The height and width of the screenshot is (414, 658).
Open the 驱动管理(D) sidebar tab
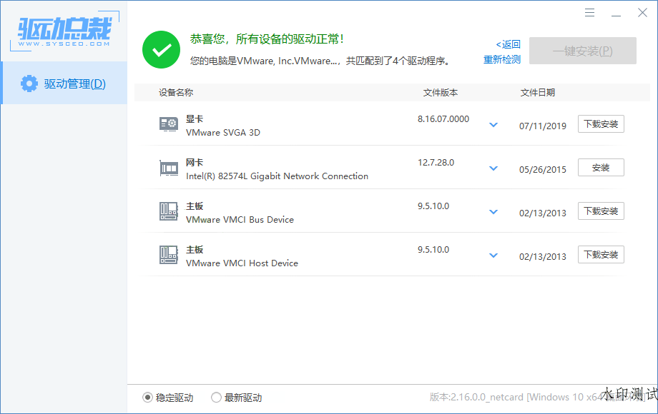coord(64,84)
